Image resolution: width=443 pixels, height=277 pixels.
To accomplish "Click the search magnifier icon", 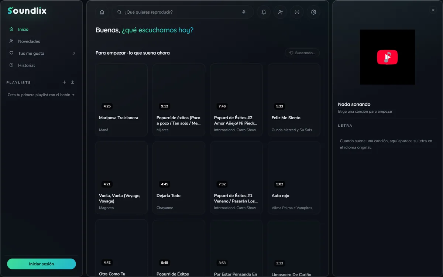I will [119, 12].
